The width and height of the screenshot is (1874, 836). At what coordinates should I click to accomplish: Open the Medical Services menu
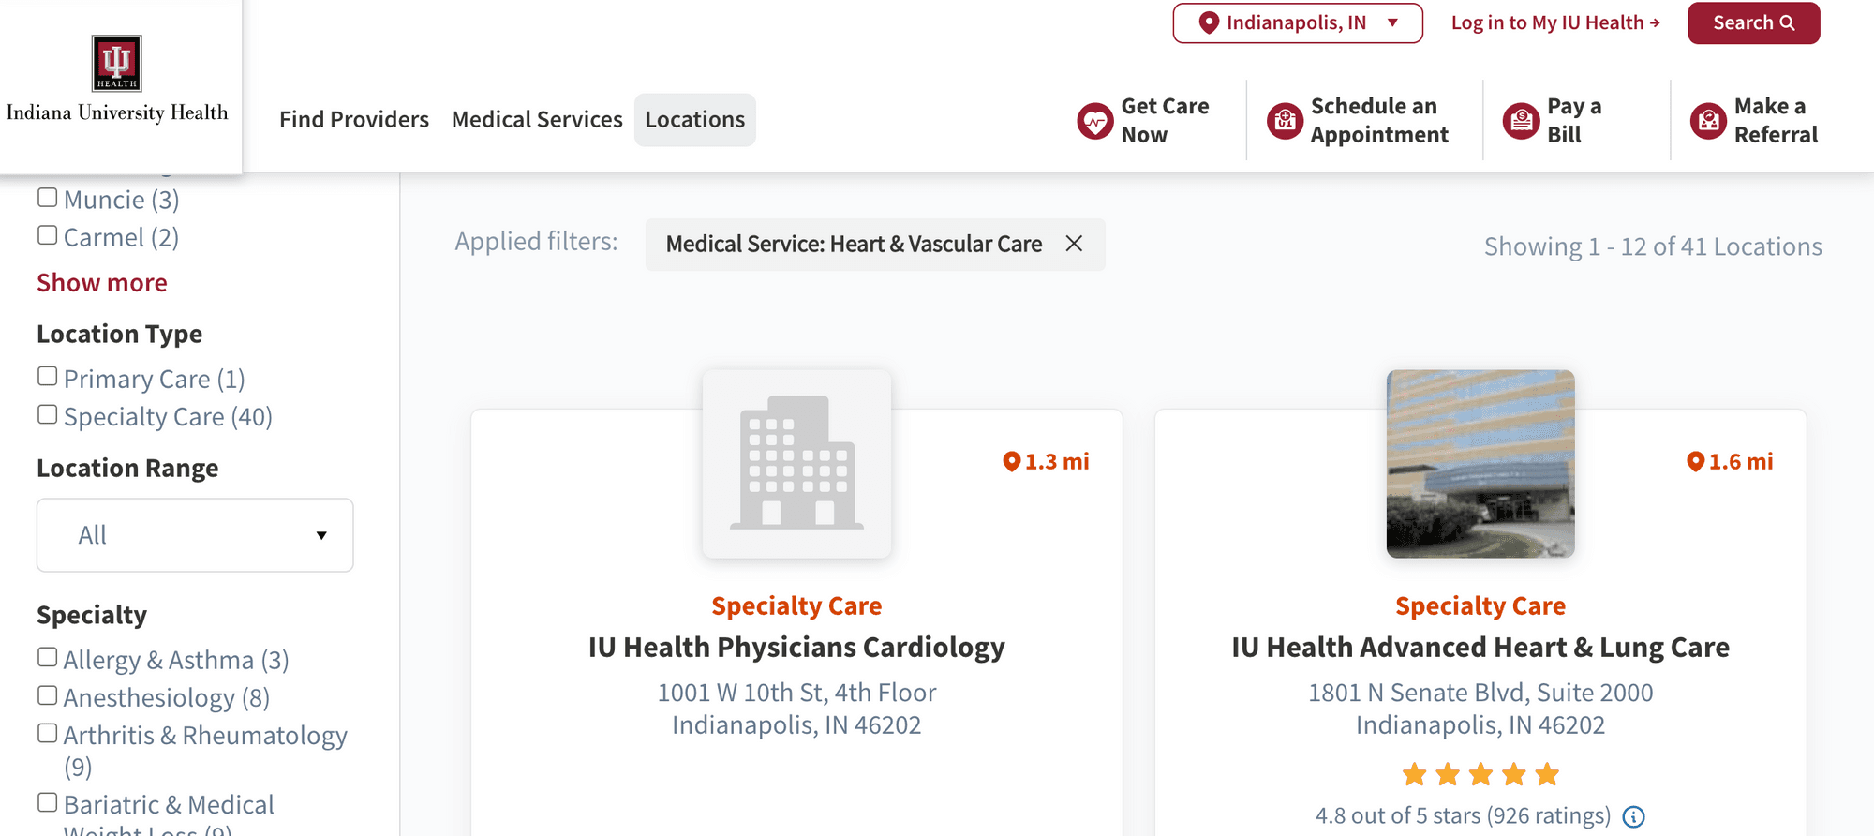[x=537, y=120]
